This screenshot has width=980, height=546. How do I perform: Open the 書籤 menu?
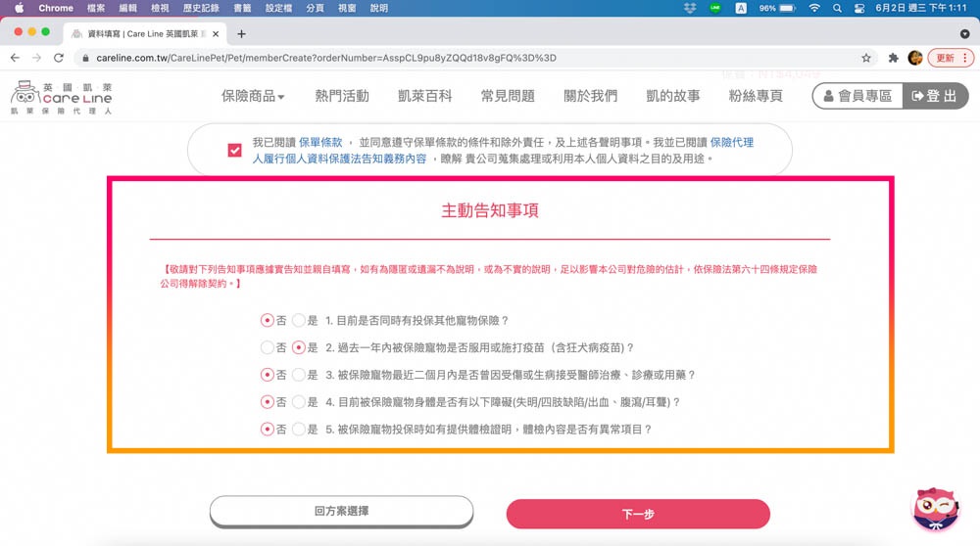pyautogui.click(x=242, y=8)
